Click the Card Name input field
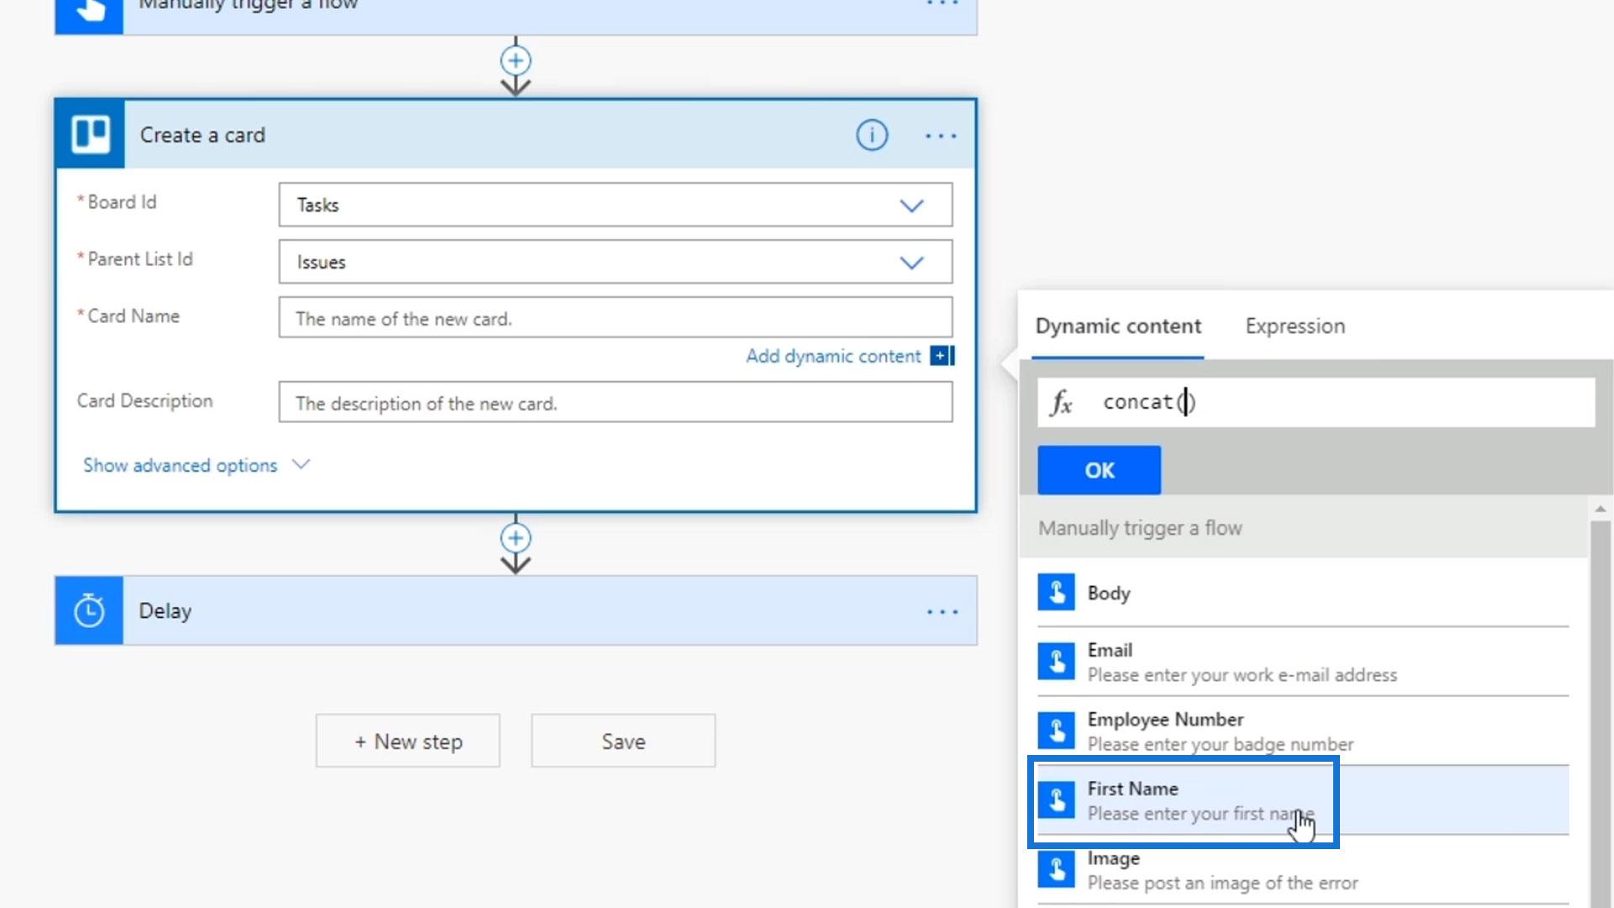Screen dimensions: 1614x908 click(614, 318)
